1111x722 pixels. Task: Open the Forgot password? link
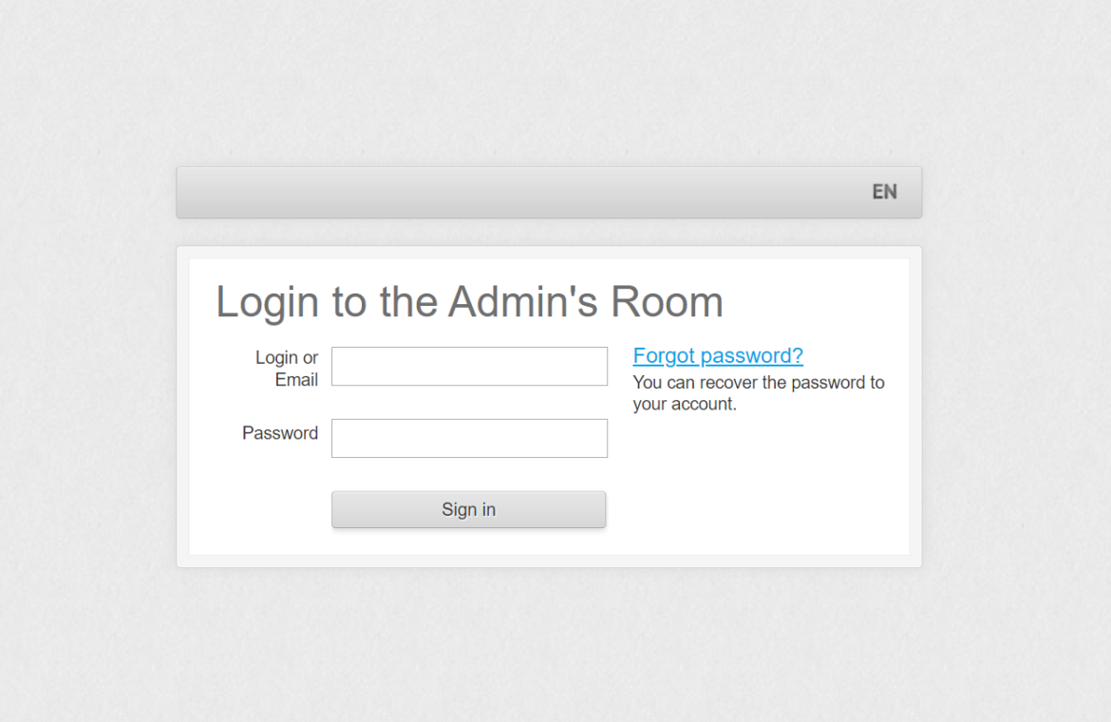718,355
